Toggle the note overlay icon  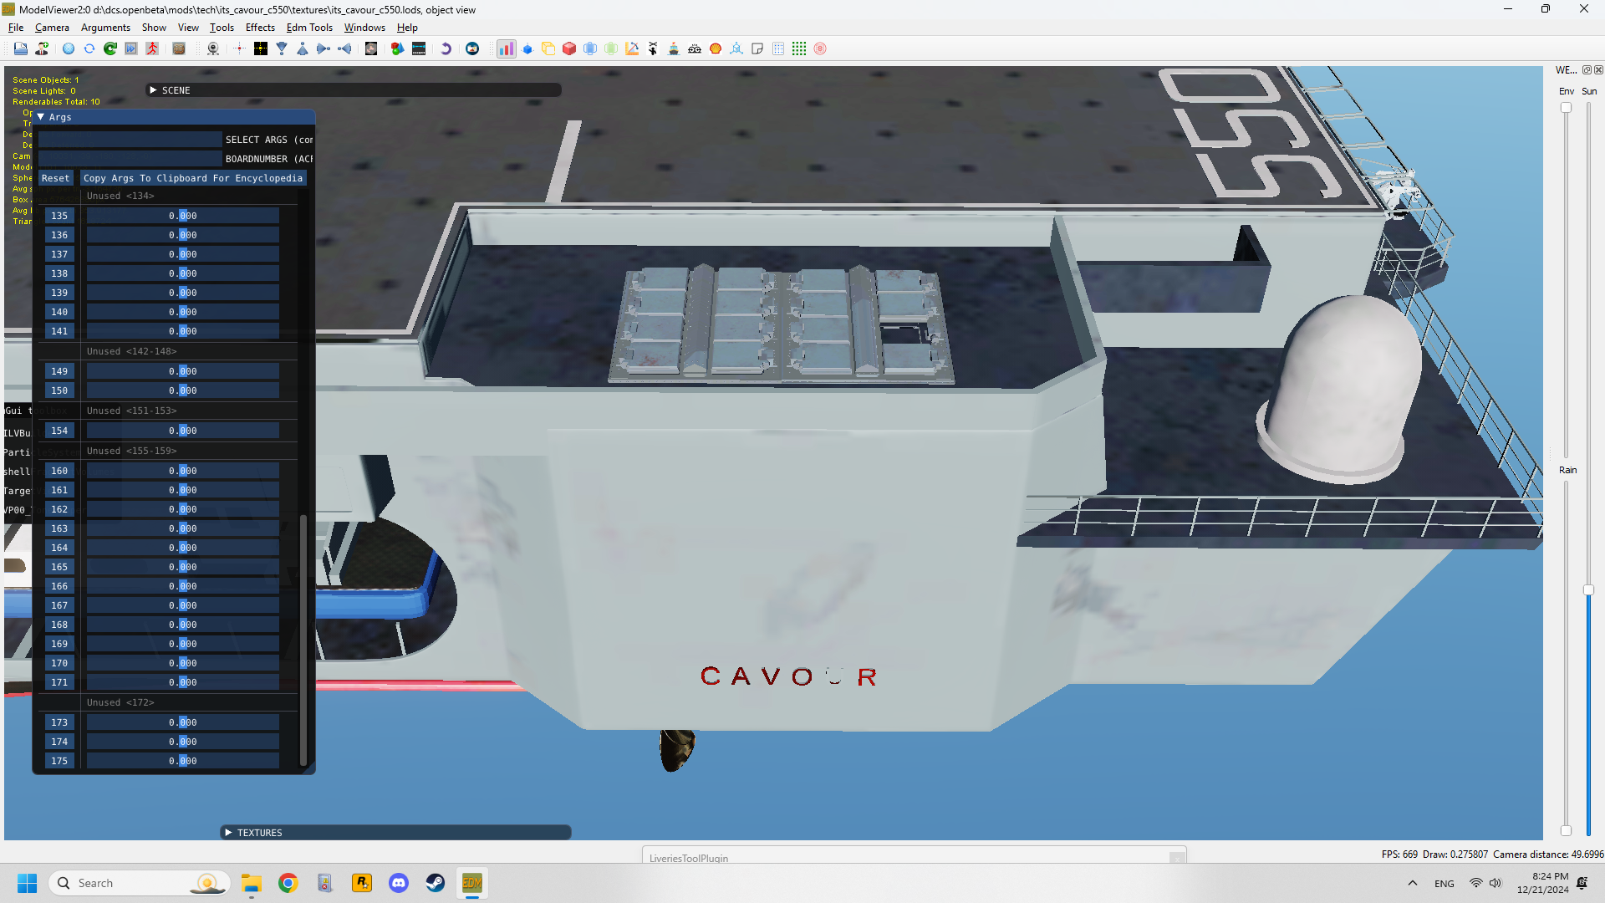click(x=757, y=48)
